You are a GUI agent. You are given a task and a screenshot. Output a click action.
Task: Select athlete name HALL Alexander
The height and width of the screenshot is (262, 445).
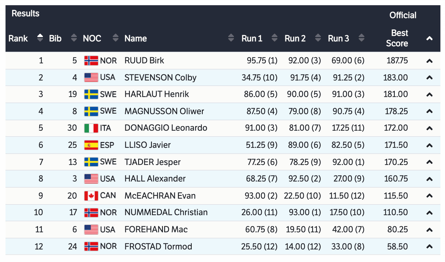pyautogui.click(x=155, y=179)
